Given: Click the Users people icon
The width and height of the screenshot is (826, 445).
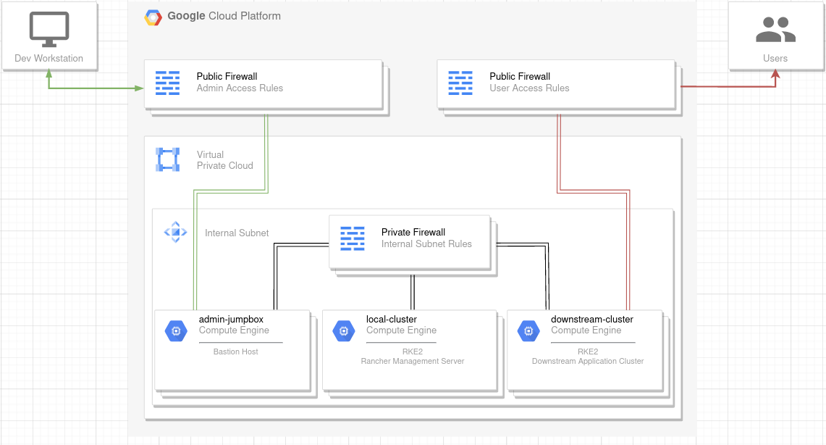Looking at the screenshot, I should pyautogui.click(x=775, y=30).
